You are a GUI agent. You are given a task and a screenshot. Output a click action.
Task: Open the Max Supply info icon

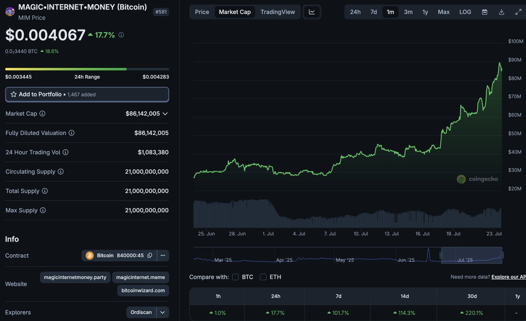43,210
